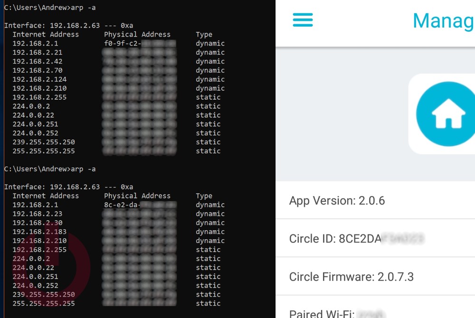Screen dimensions: 475x318
Task: Click the IP address 192.168.2.70
Action: pos(37,70)
